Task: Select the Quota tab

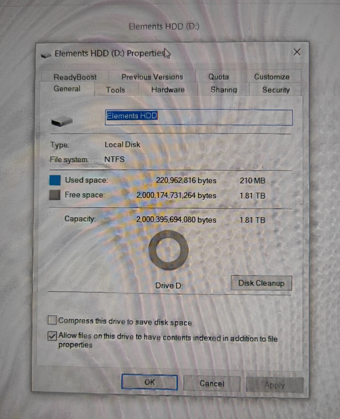Action: tap(219, 77)
